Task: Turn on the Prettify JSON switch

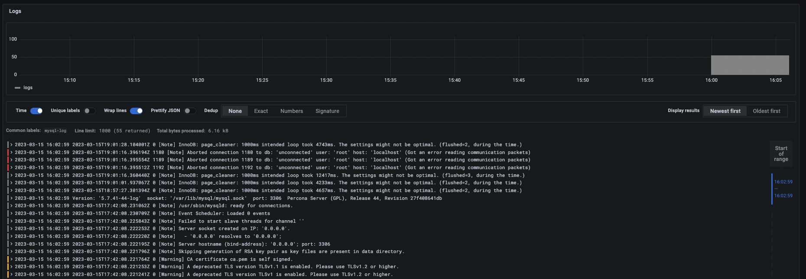Action: pyautogui.click(x=189, y=111)
